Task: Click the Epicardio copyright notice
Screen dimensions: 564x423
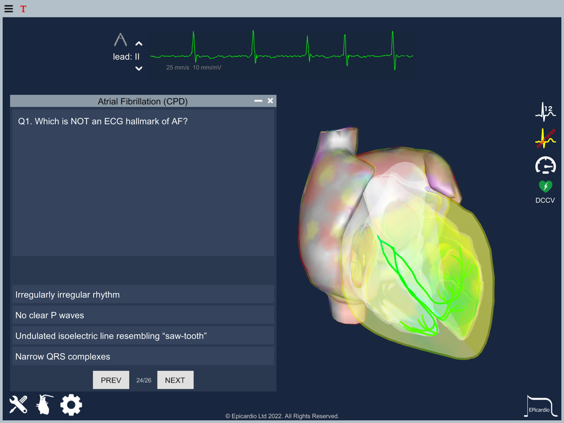Action: (x=282, y=416)
